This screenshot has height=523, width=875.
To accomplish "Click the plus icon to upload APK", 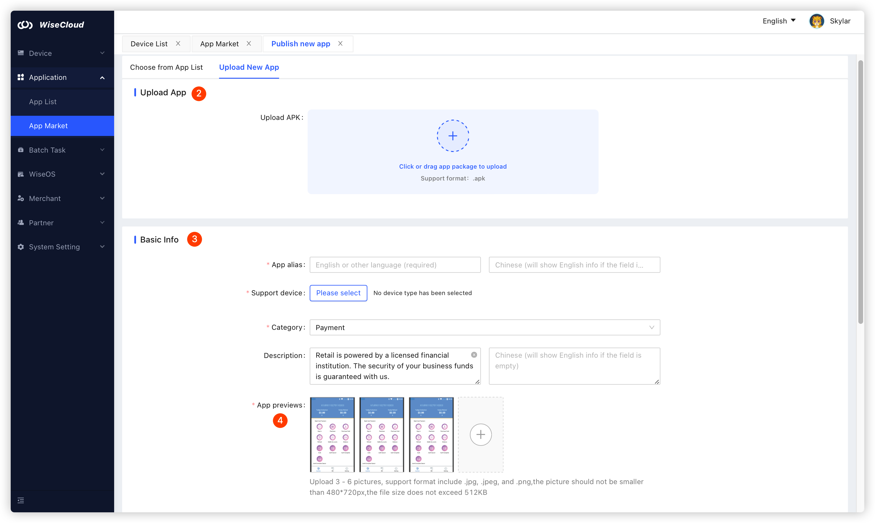I will tap(453, 136).
